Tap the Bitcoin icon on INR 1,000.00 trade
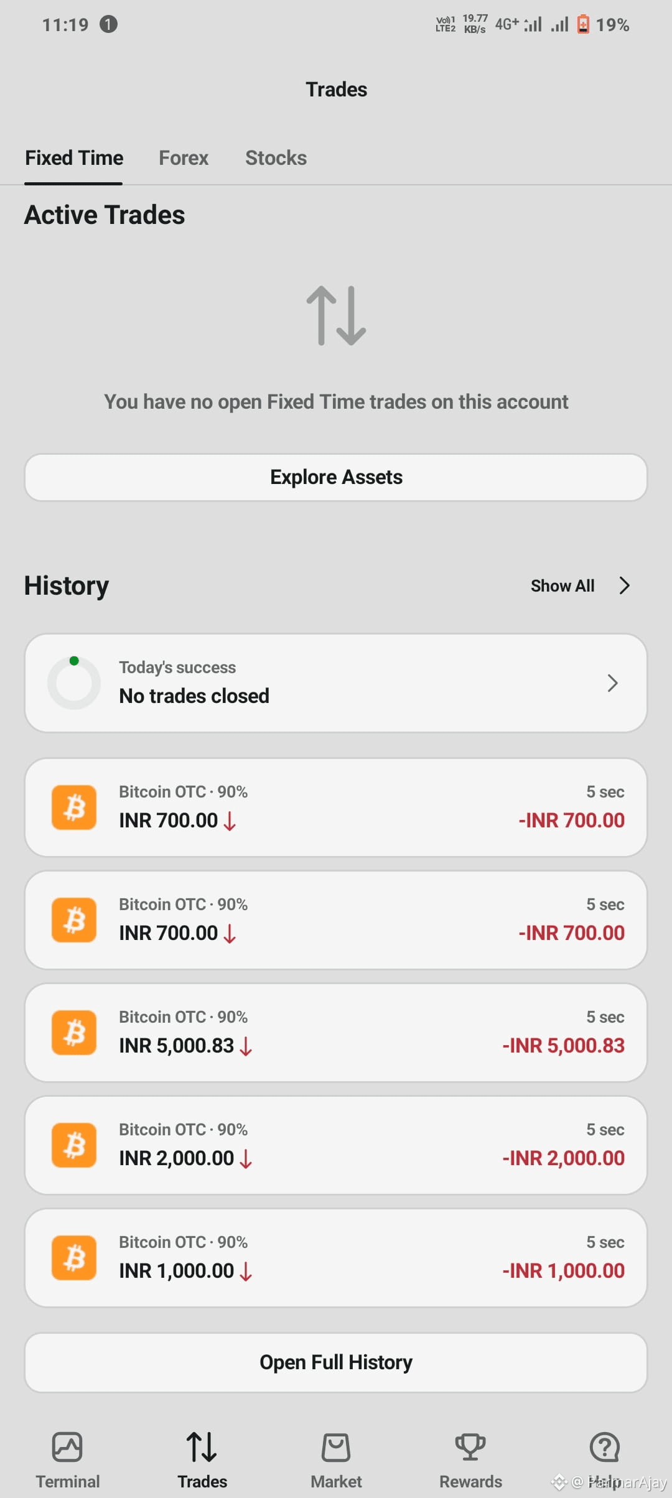Viewport: 672px width, 1498px height. pyautogui.click(x=74, y=1258)
